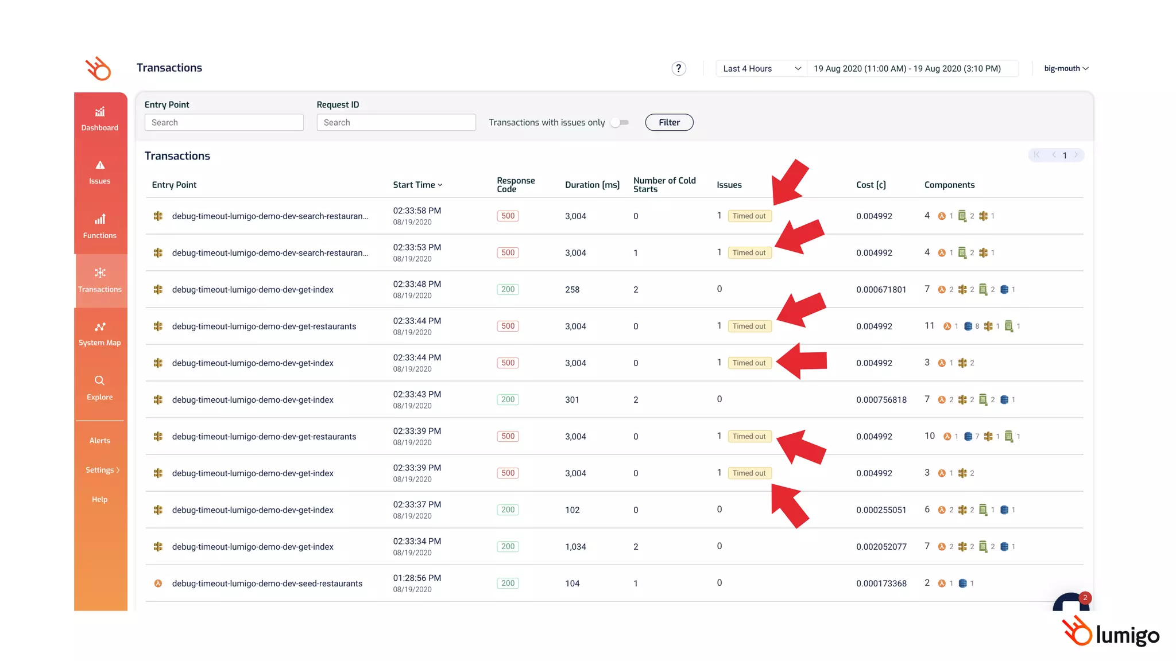Click the Explore magnifier icon
Image resolution: width=1176 pixels, height=661 pixels.
coord(100,380)
